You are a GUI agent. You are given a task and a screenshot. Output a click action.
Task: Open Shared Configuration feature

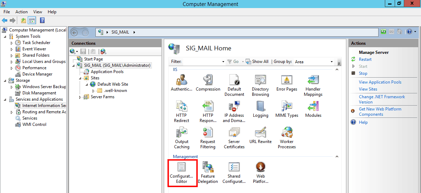point(234,173)
